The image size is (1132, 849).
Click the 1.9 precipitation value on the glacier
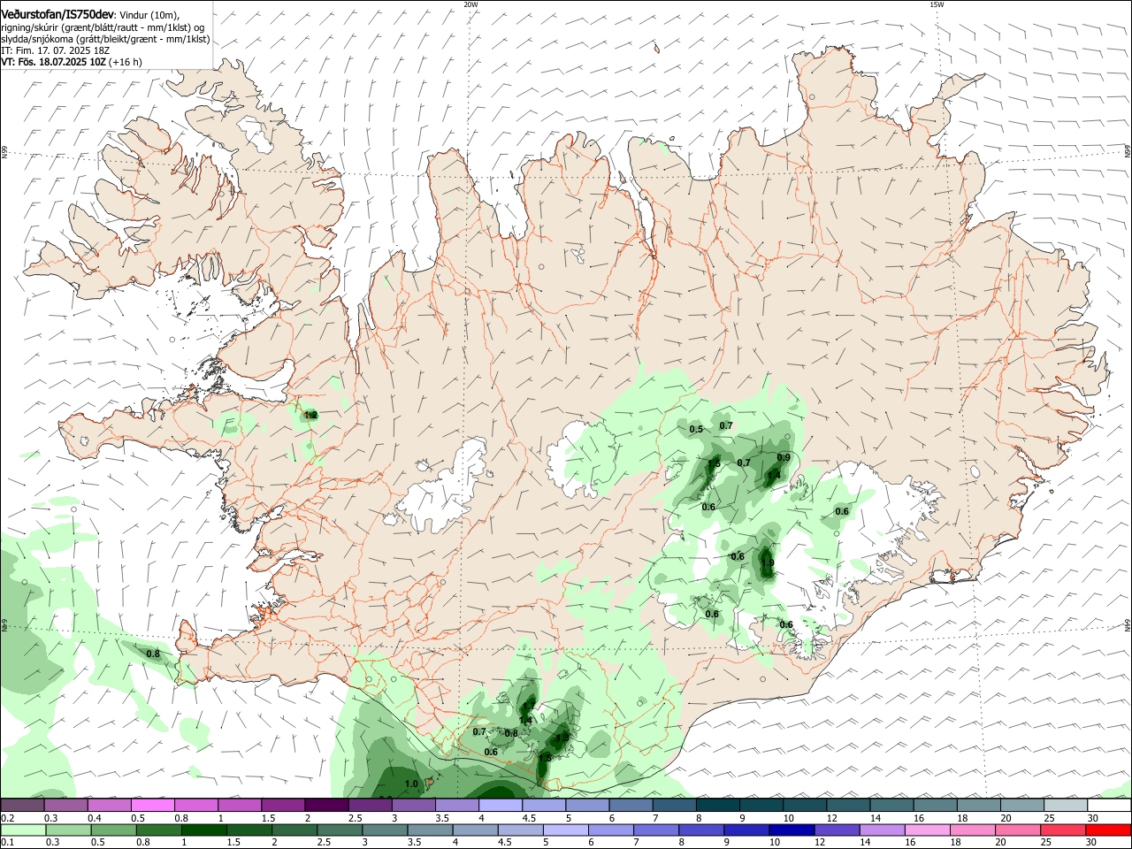click(x=768, y=563)
